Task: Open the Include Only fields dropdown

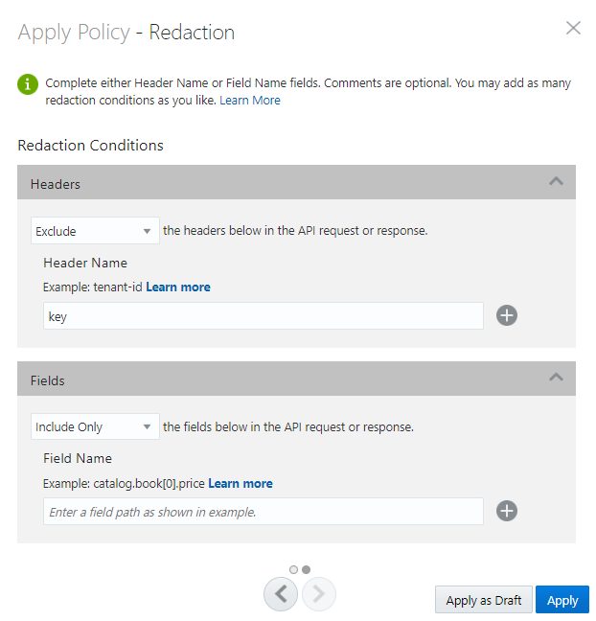Action: (x=95, y=427)
